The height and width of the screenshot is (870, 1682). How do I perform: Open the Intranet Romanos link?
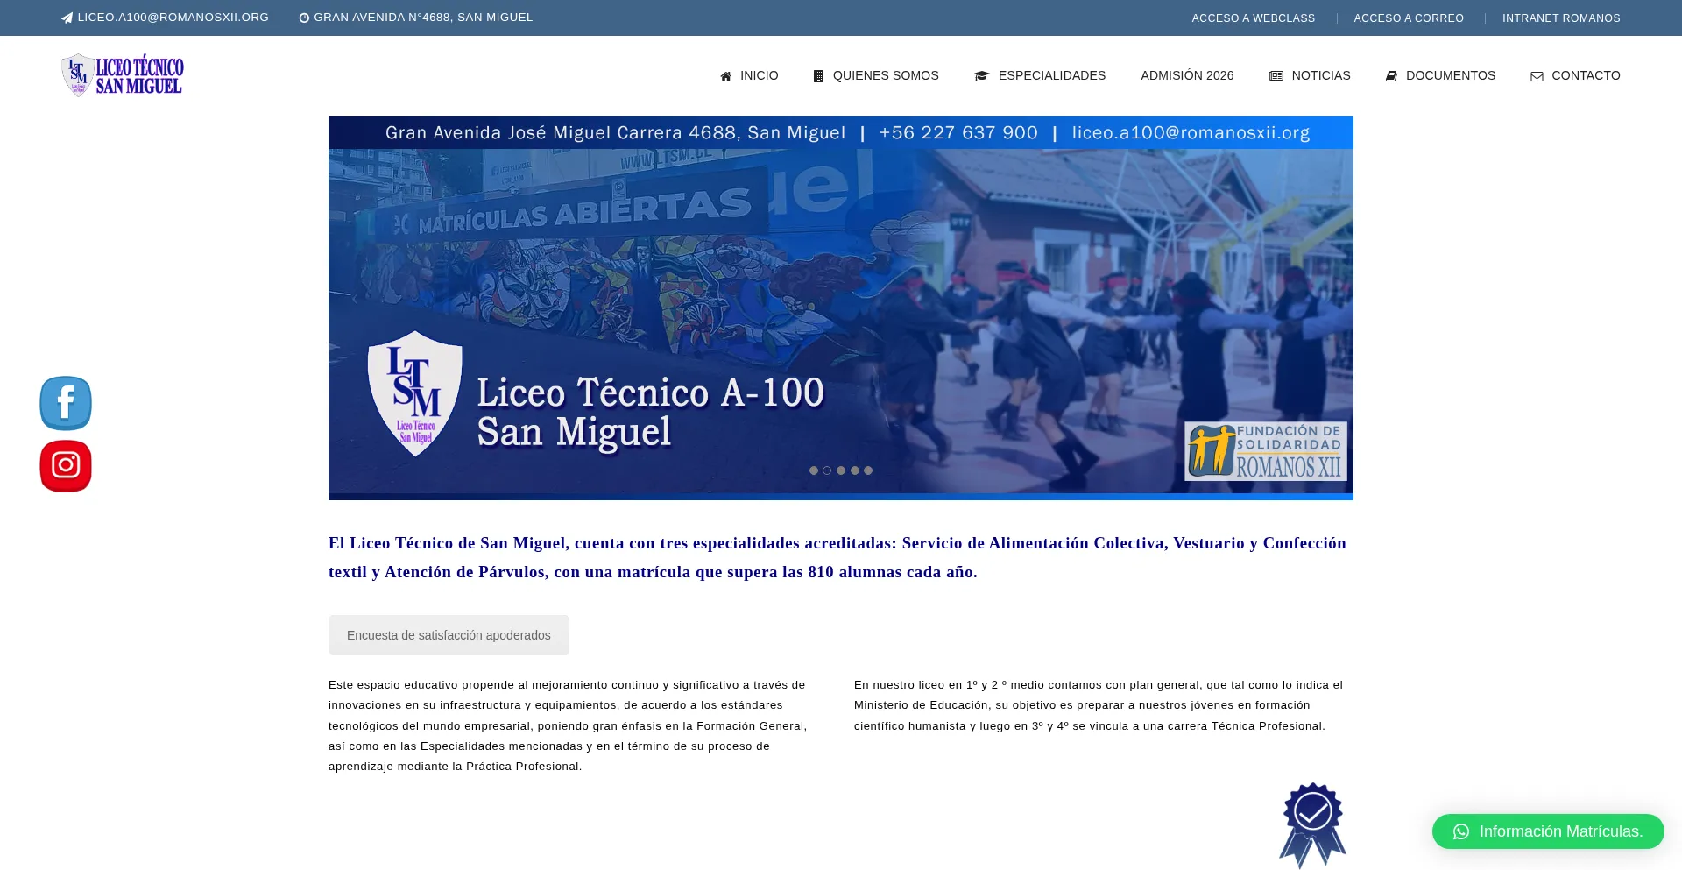tap(1561, 18)
